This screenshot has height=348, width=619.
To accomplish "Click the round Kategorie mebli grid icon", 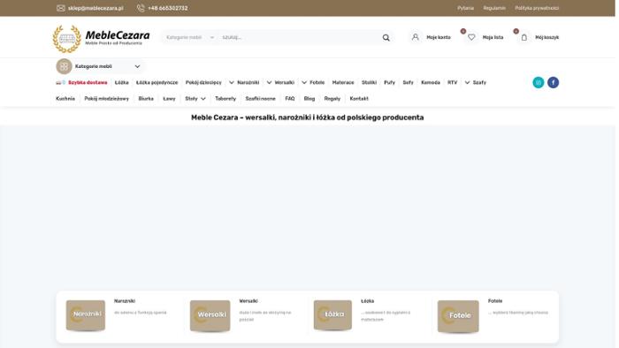I will [x=64, y=66].
